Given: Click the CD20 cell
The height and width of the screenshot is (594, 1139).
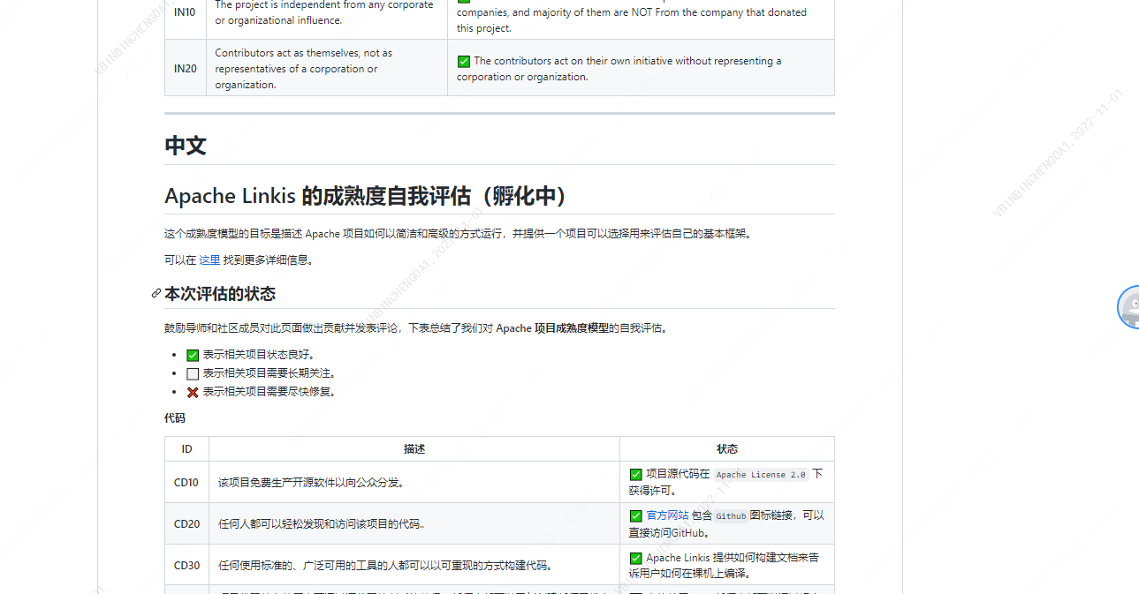Looking at the screenshot, I should (x=186, y=523).
